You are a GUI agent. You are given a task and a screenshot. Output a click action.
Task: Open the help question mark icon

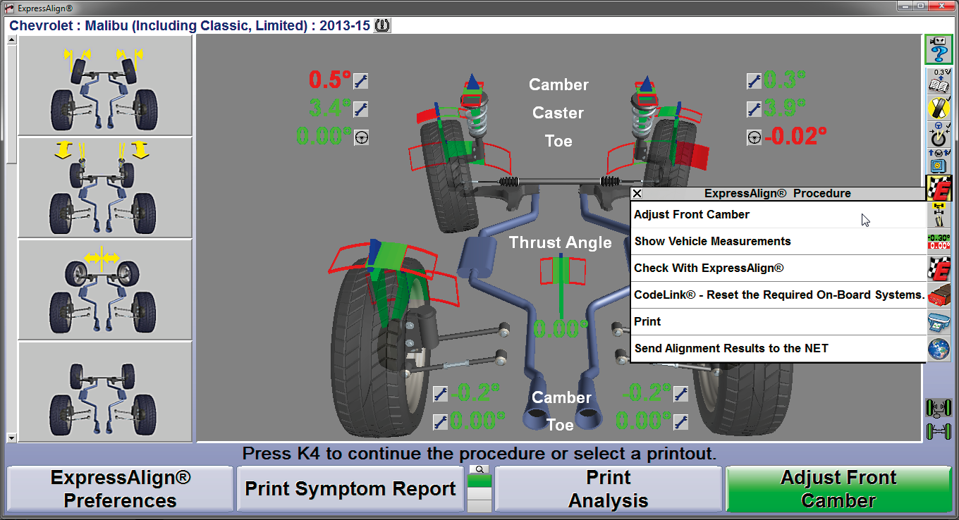pos(938,50)
